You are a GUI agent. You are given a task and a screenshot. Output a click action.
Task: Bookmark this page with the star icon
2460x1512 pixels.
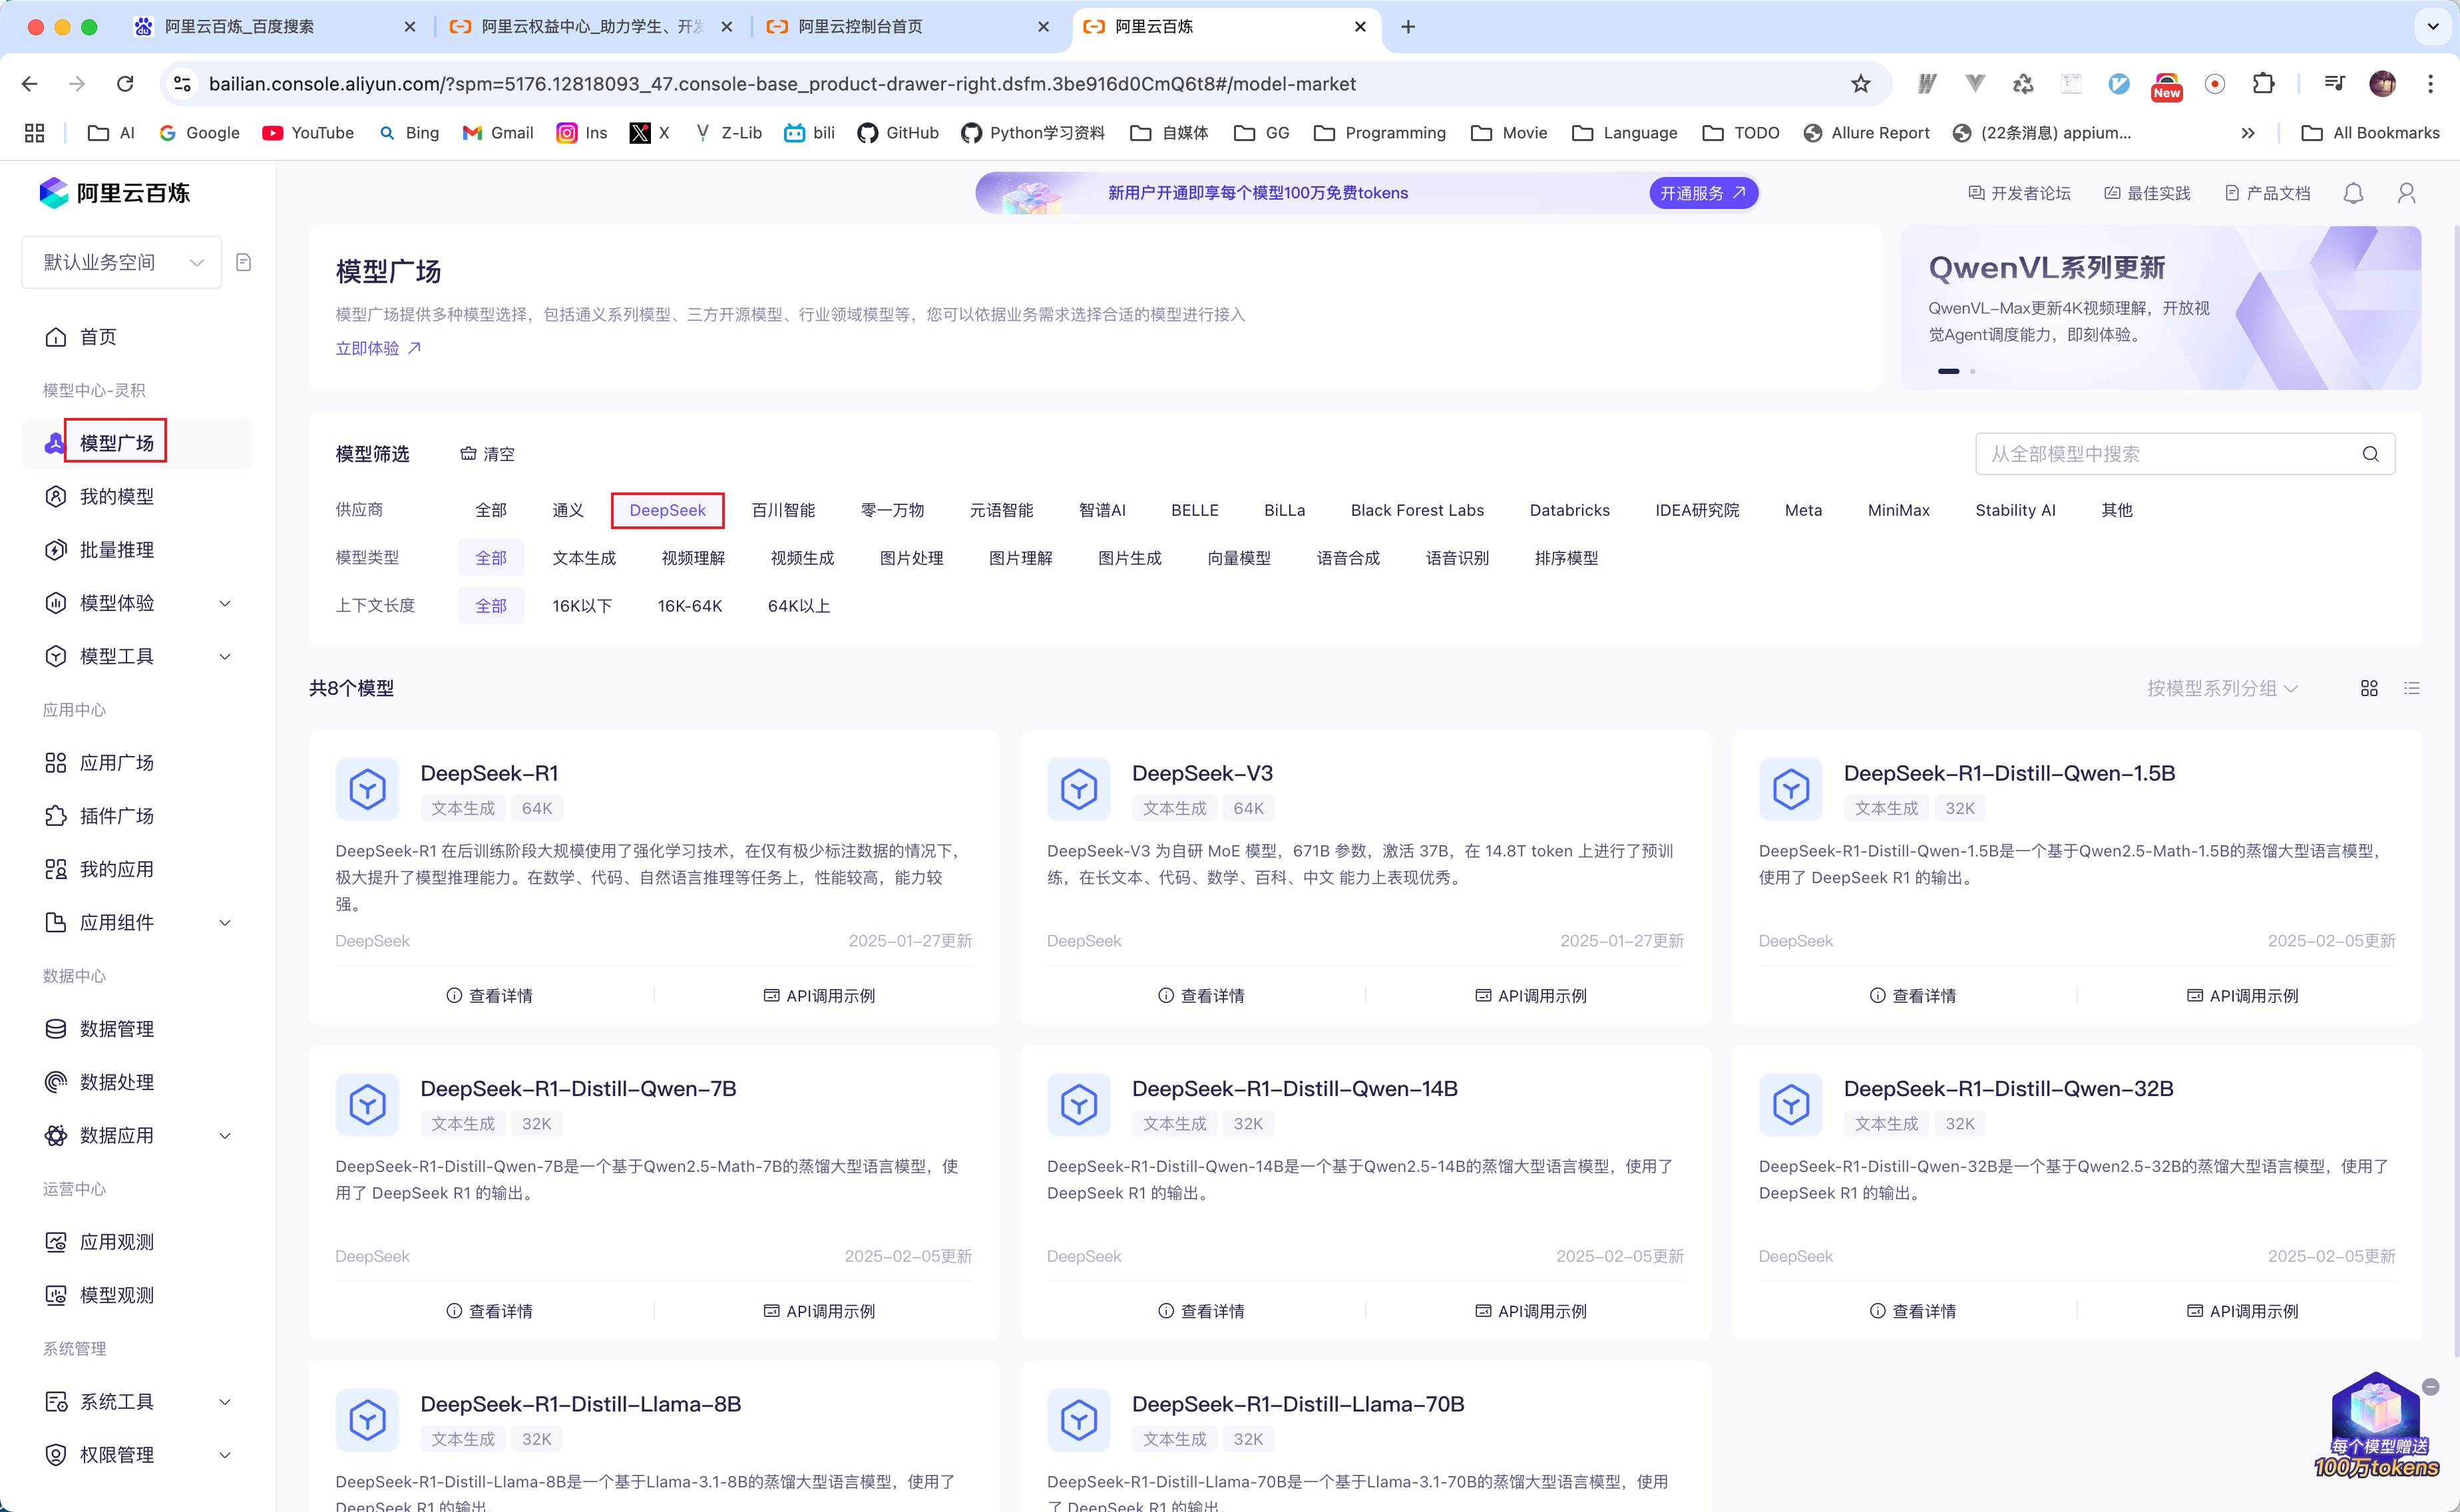click(x=1860, y=84)
